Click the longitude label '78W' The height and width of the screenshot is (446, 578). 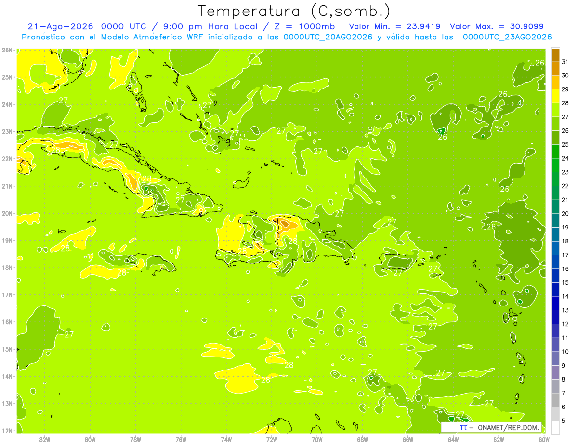pyautogui.click(x=135, y=439)
